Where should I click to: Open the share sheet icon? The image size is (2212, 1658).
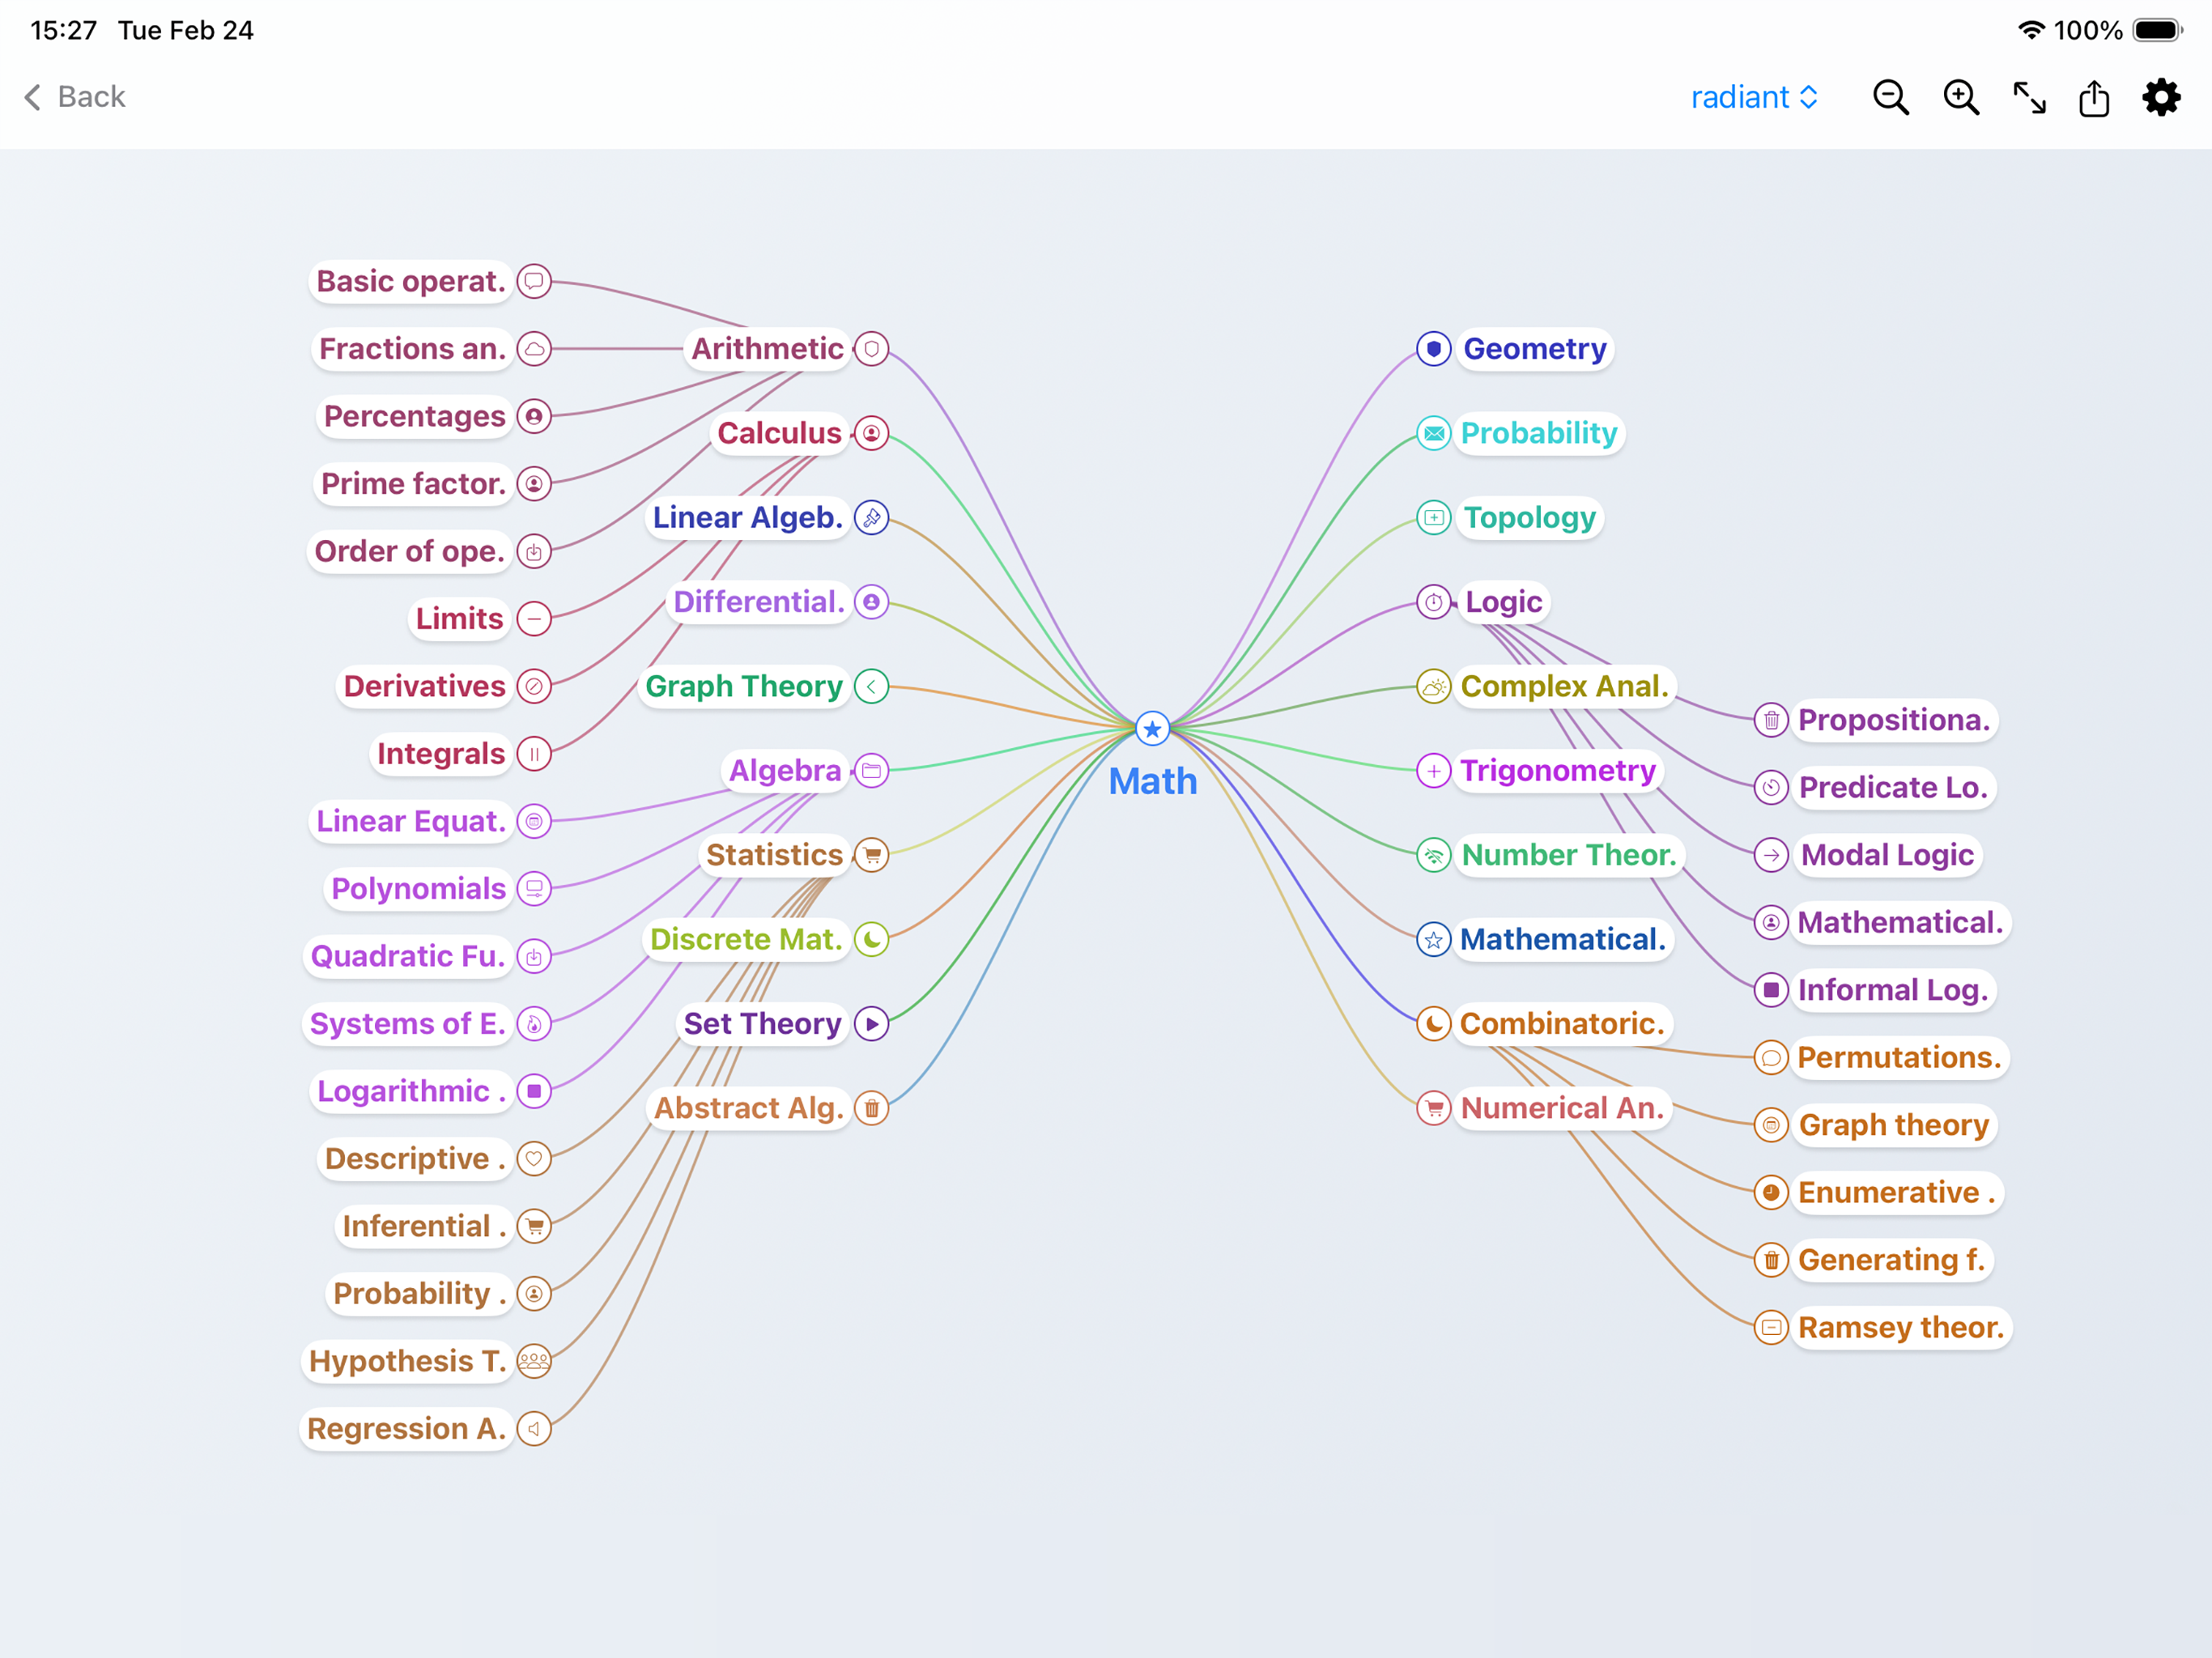tap(2093, 97)
